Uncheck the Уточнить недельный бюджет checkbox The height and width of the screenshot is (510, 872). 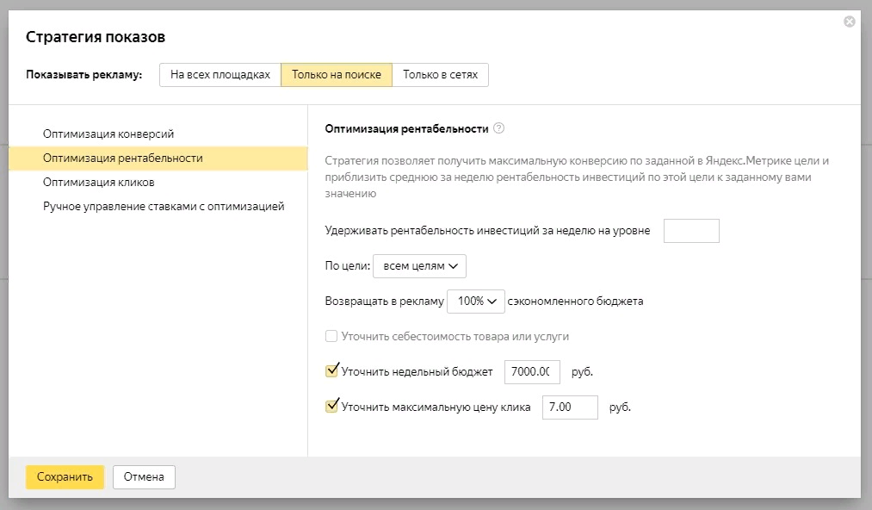point(331,371)
